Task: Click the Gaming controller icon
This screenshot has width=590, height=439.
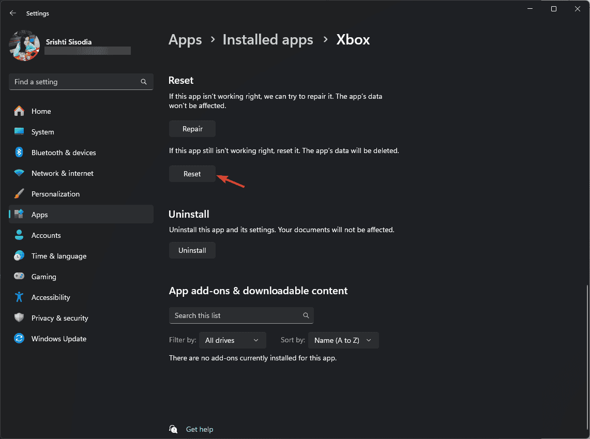Action: [x=19, y=276]
